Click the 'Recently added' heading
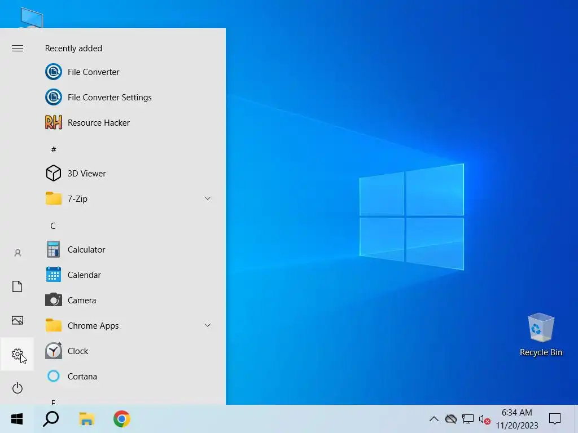This screenshot has height=433, width=578. (73, 48)
